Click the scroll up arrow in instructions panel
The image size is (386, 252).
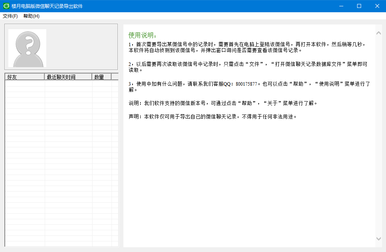pyautogui.click(x=378, y=33)
